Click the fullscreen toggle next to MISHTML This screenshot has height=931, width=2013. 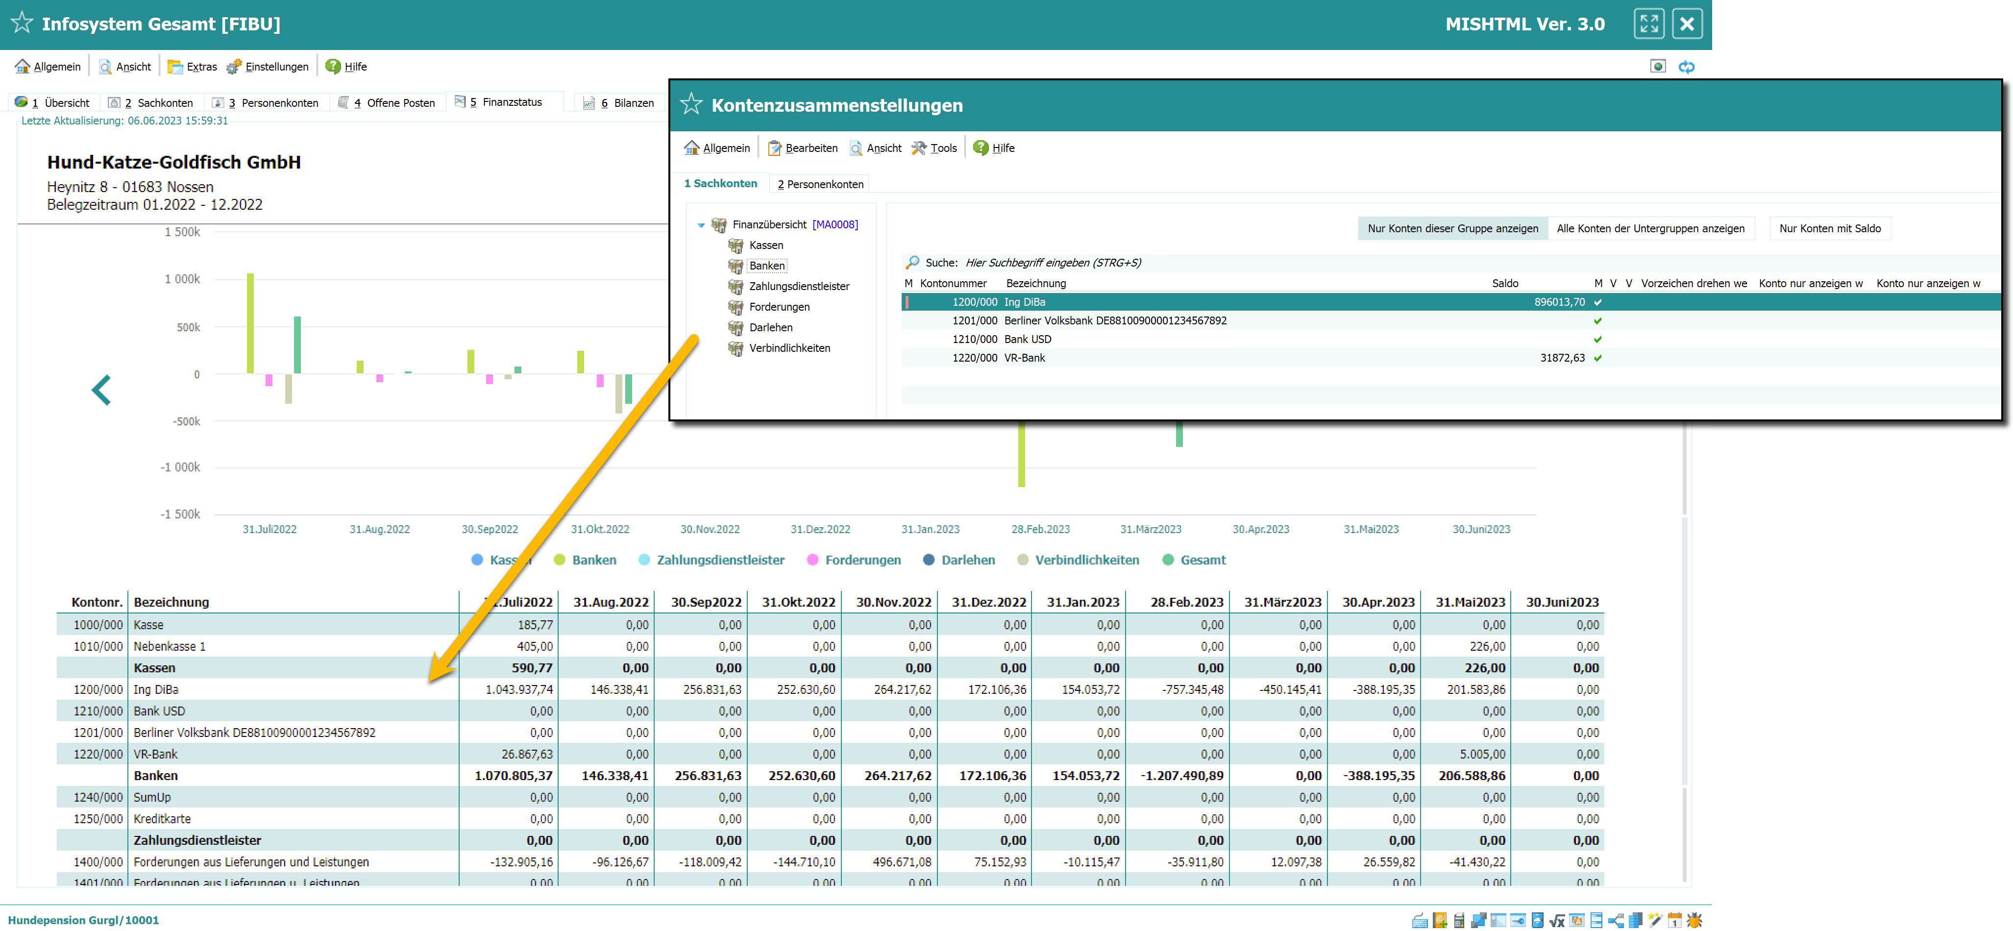point(1649,24)
